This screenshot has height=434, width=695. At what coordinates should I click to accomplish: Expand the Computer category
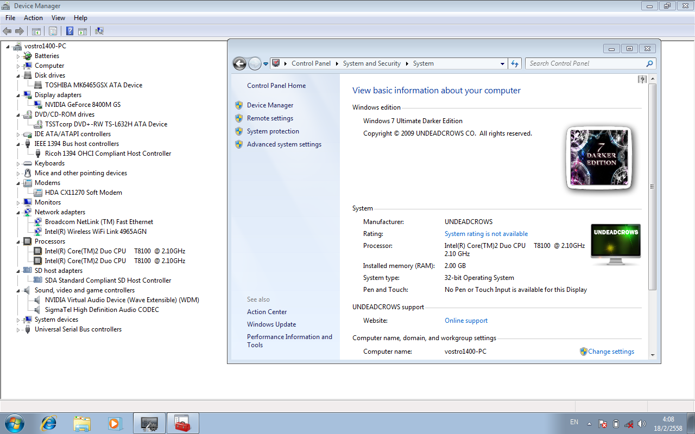click(x=18, y=66)
